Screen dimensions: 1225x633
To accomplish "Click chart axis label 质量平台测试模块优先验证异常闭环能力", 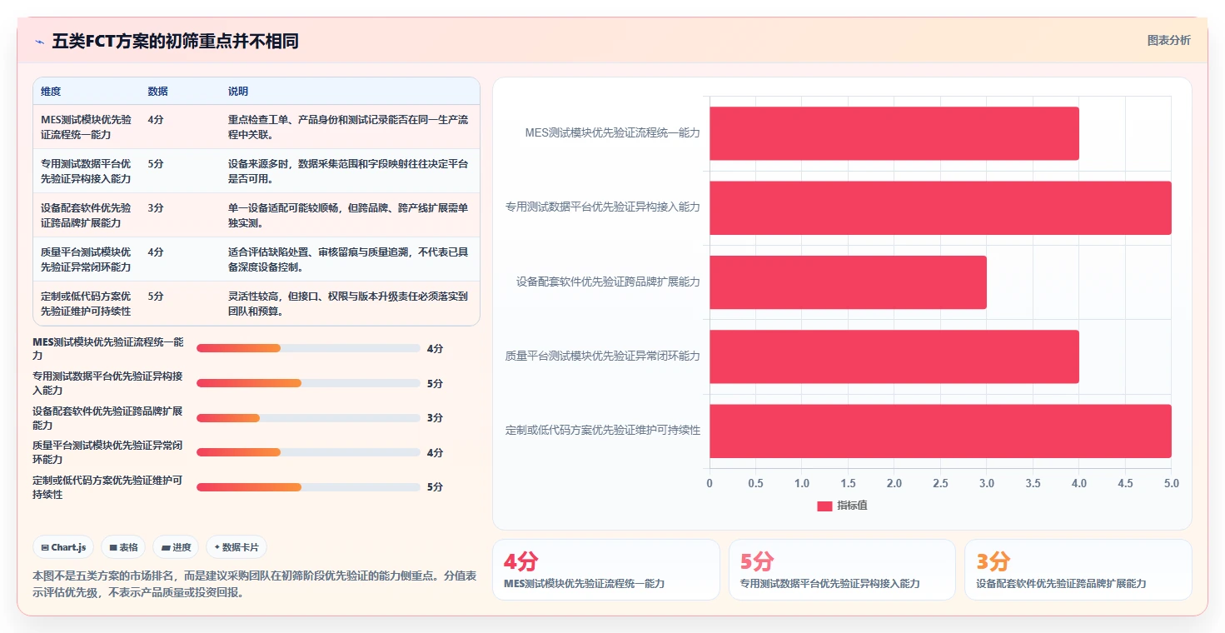I will [x=602, y=356].
